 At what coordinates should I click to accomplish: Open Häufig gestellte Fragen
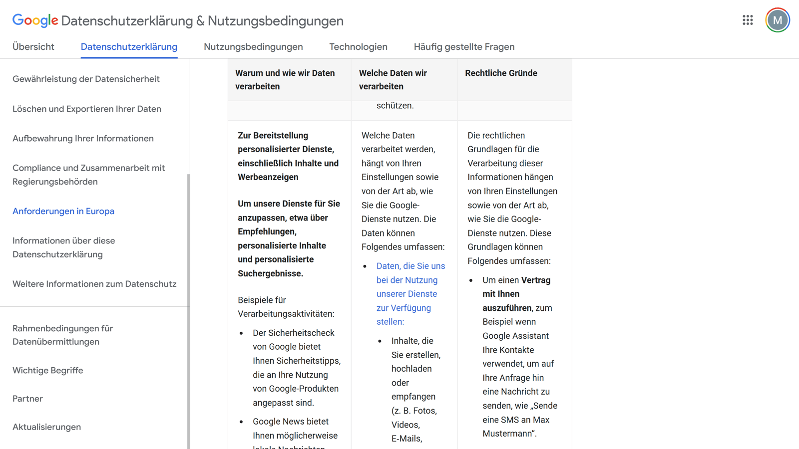(464, 46)
